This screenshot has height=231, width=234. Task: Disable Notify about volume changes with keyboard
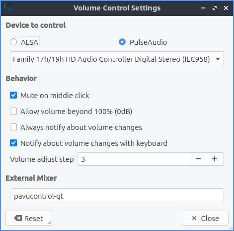13,143
